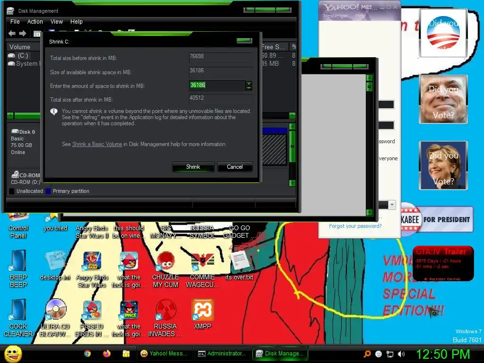This screenshot has height=363, width=484.
Task: Click the smiley Start button
Action: click(x=13, y=354)
